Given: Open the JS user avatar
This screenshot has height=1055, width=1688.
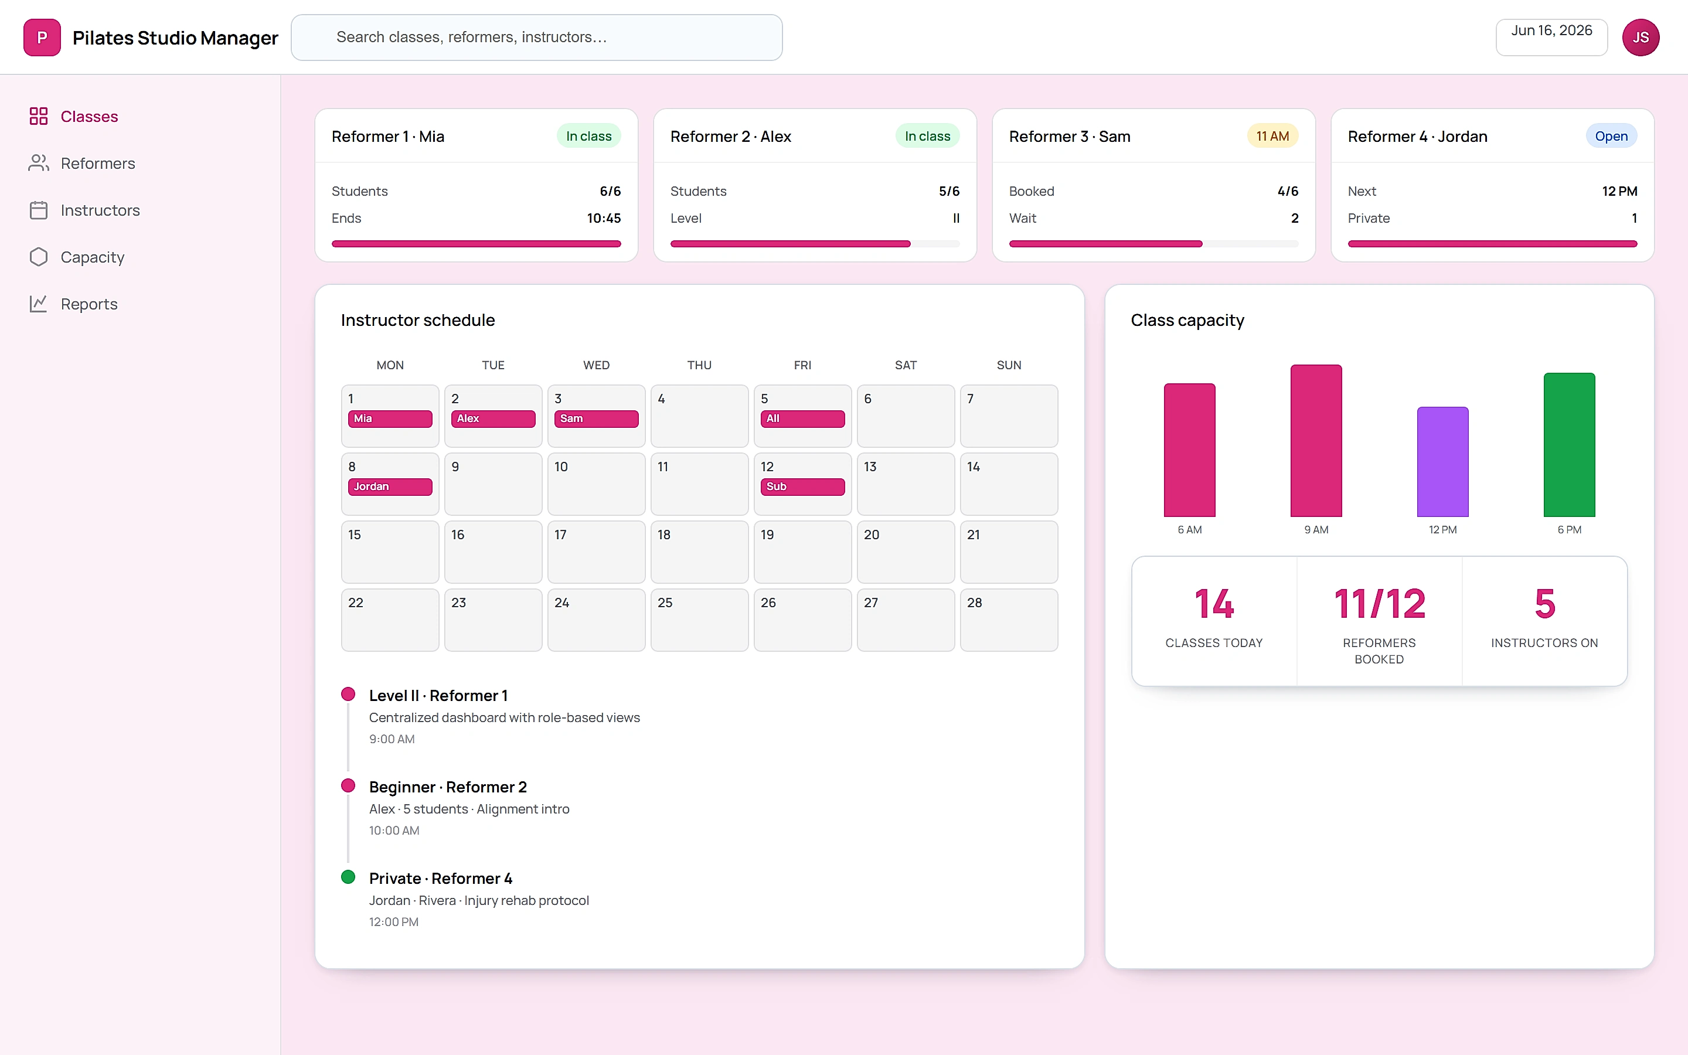Looking at the screenshot, I should point(1641,38).
